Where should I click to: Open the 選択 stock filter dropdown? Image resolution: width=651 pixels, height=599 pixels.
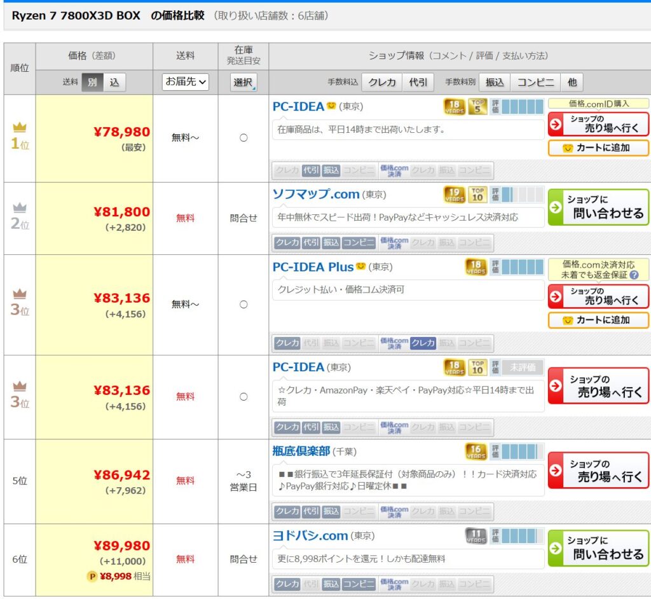[243, 82]
